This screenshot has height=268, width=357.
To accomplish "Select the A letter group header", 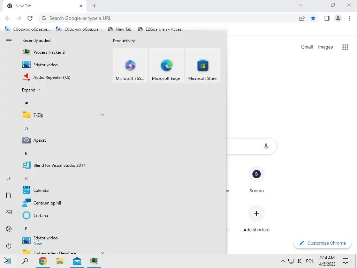I will point(26,128).
